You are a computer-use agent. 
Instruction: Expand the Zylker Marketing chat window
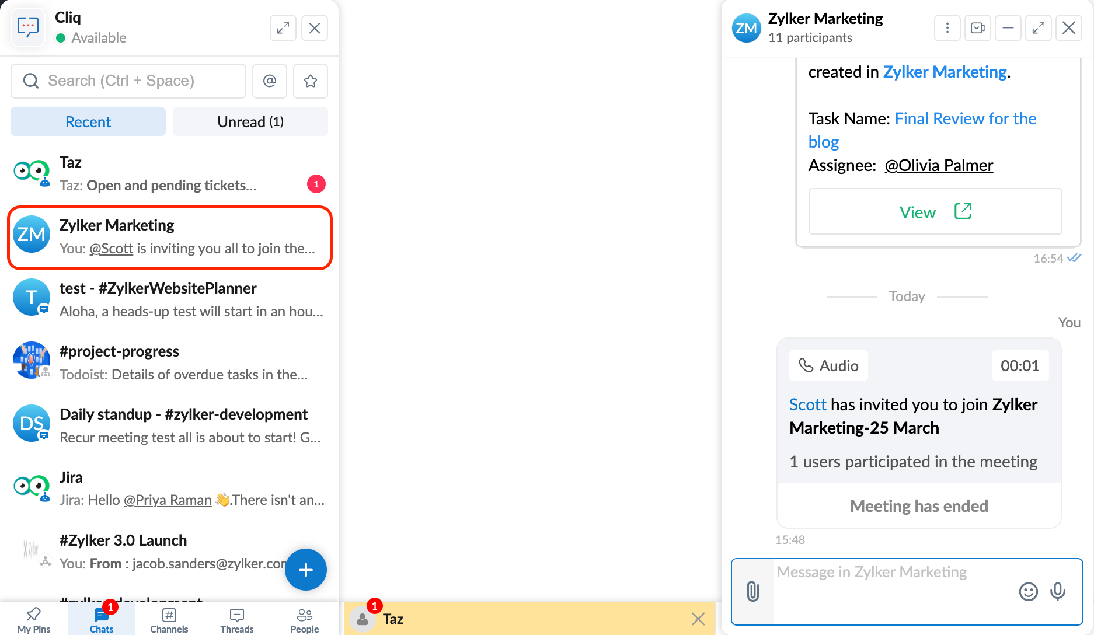click(x=1039, y=28)
